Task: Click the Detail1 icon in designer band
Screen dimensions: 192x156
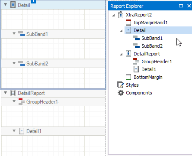Action: (22, 131)
